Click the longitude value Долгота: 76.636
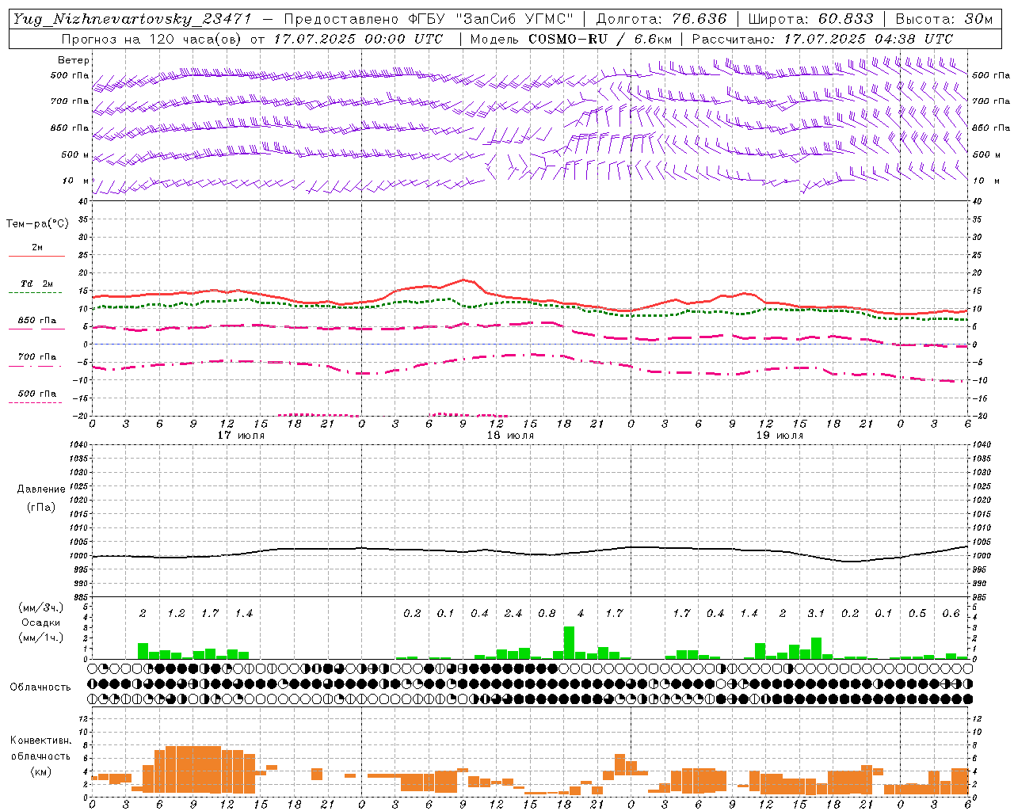The width and height of the screenshot is (1014, 811). tap(661, 19)
